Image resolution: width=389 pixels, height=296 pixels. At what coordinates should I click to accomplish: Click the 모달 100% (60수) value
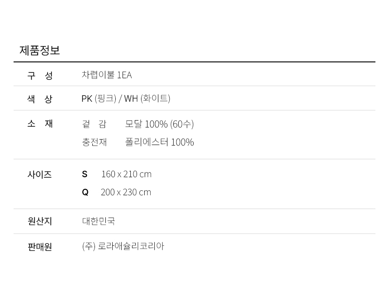pyautogui.click(x=159, y=124)
